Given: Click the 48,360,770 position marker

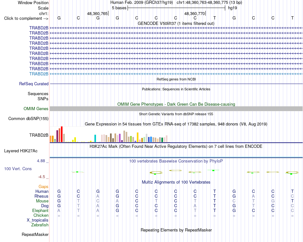Looking at the screenshot, I should coord(195,13).
